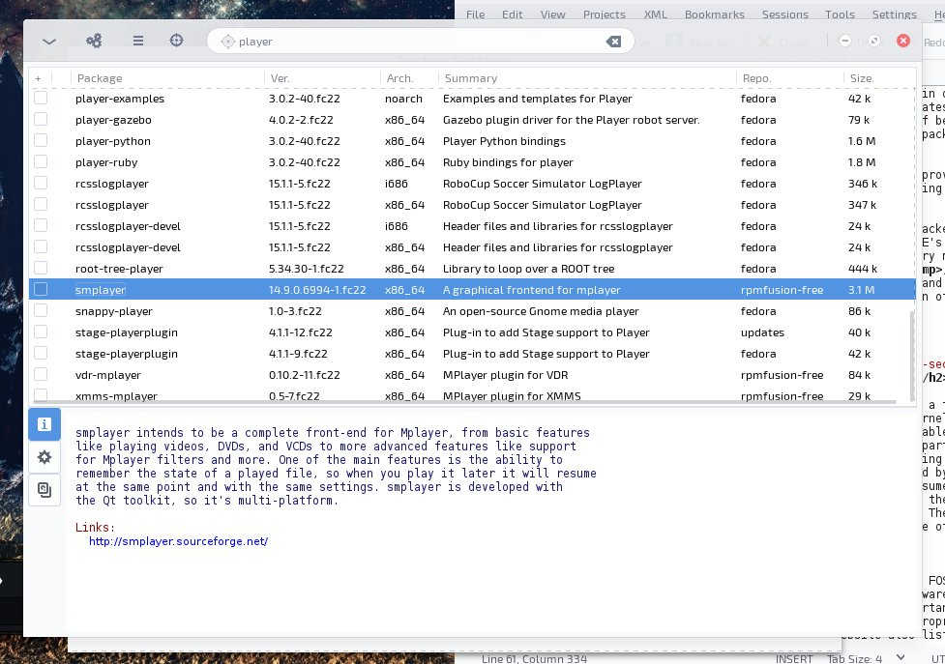The height and width of the screenshot is (664, 945).
Task: Click the '+' selection column header
Action: tap(38, 78)
